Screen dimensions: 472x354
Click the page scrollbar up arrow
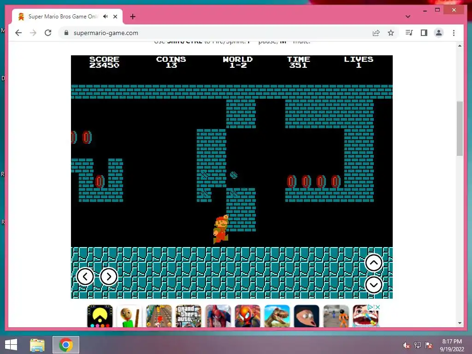click(x=460, y=46)
